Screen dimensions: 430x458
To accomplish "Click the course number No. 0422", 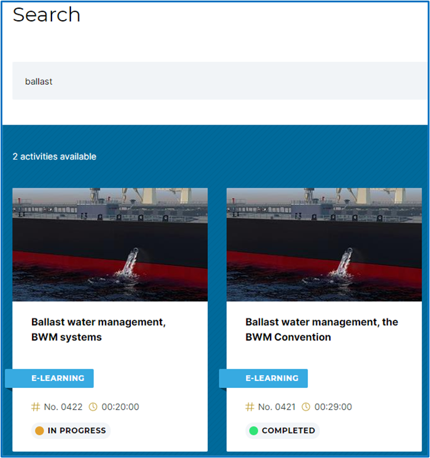I will pyautogui.click(x=63, y=407).
